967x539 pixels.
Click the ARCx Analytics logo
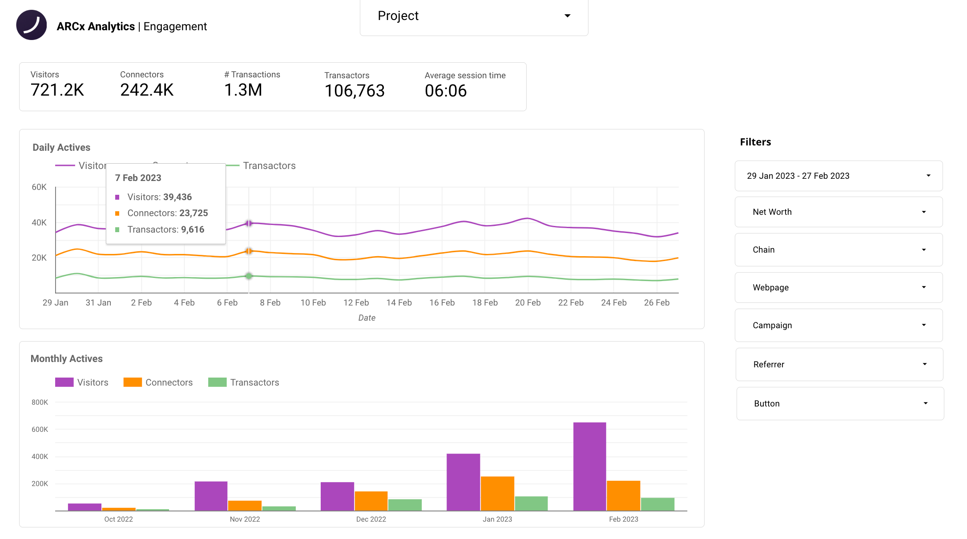(x=32, y=25)
